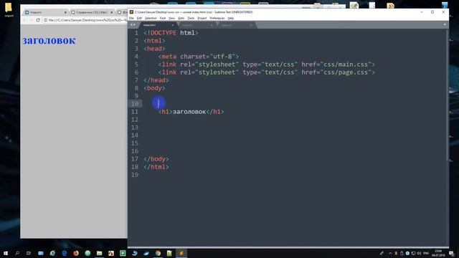Open the View menu
This screenshot has width=459, height=258.
click(171, 18)
